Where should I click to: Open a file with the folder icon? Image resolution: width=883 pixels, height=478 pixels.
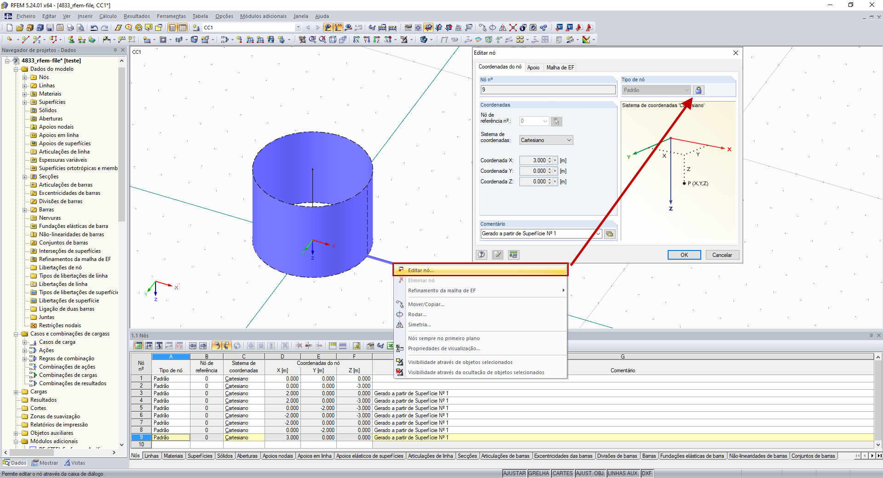(19, 28)
